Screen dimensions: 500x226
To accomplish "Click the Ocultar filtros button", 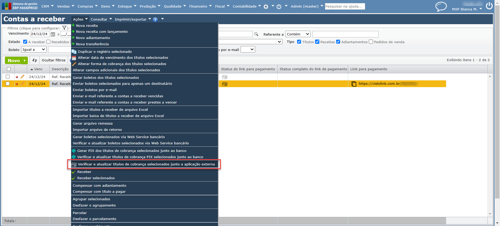I will coord(54,60).
